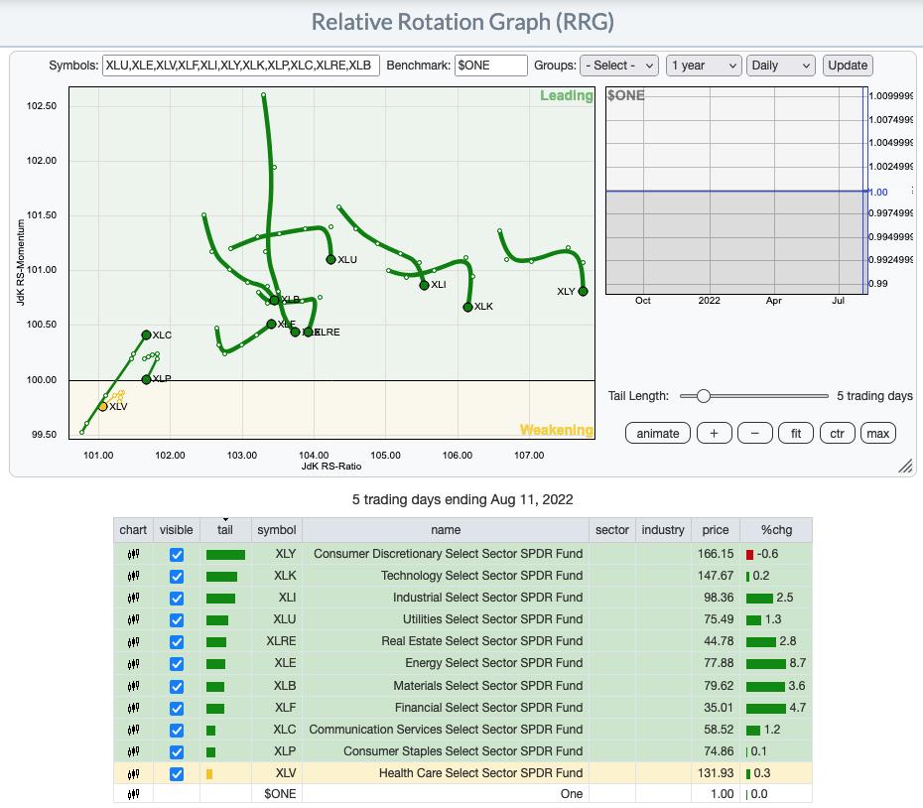Image resolution: width=923 pixels, height=808 pixels.
Task: Select the yellow XLV marker on the graph
Action: point(103,407)
